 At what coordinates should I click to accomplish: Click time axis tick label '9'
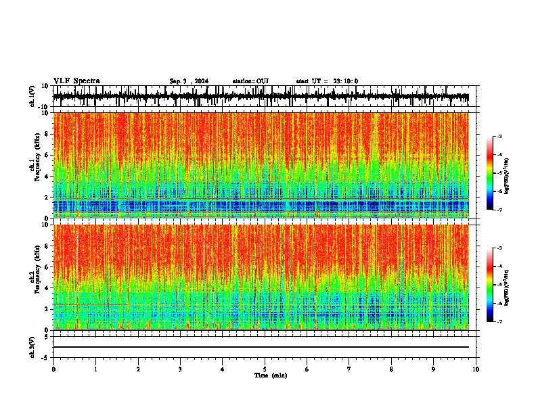coord(433,369)
